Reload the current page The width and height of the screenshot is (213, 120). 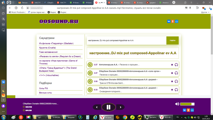tap(22, 8)
